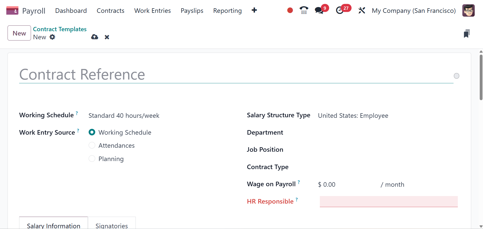Discard changes with the X icon
This screenshot has height=229, width=483.
click(x=107, y=37)
